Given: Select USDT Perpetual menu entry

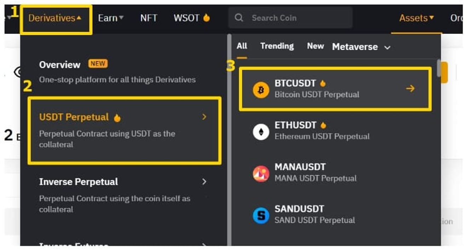Looking at the screenshot, I should (125, 130).
